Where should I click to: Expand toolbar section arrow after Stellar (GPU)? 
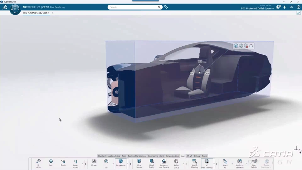186,164
